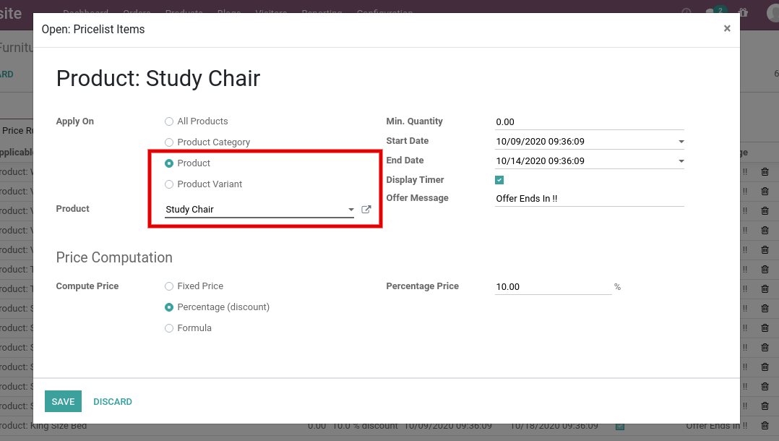Untick the Display Timer checkbox
This screenshot has width=779, height=441.
click(499, 180)
